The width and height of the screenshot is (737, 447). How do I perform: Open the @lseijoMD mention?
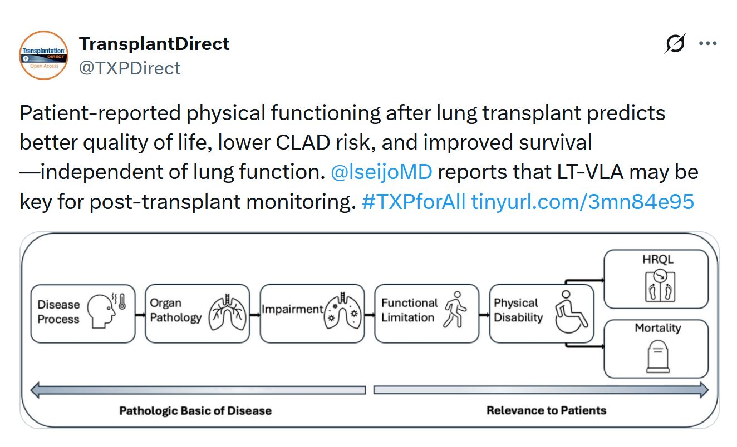[x=381, y=172]
